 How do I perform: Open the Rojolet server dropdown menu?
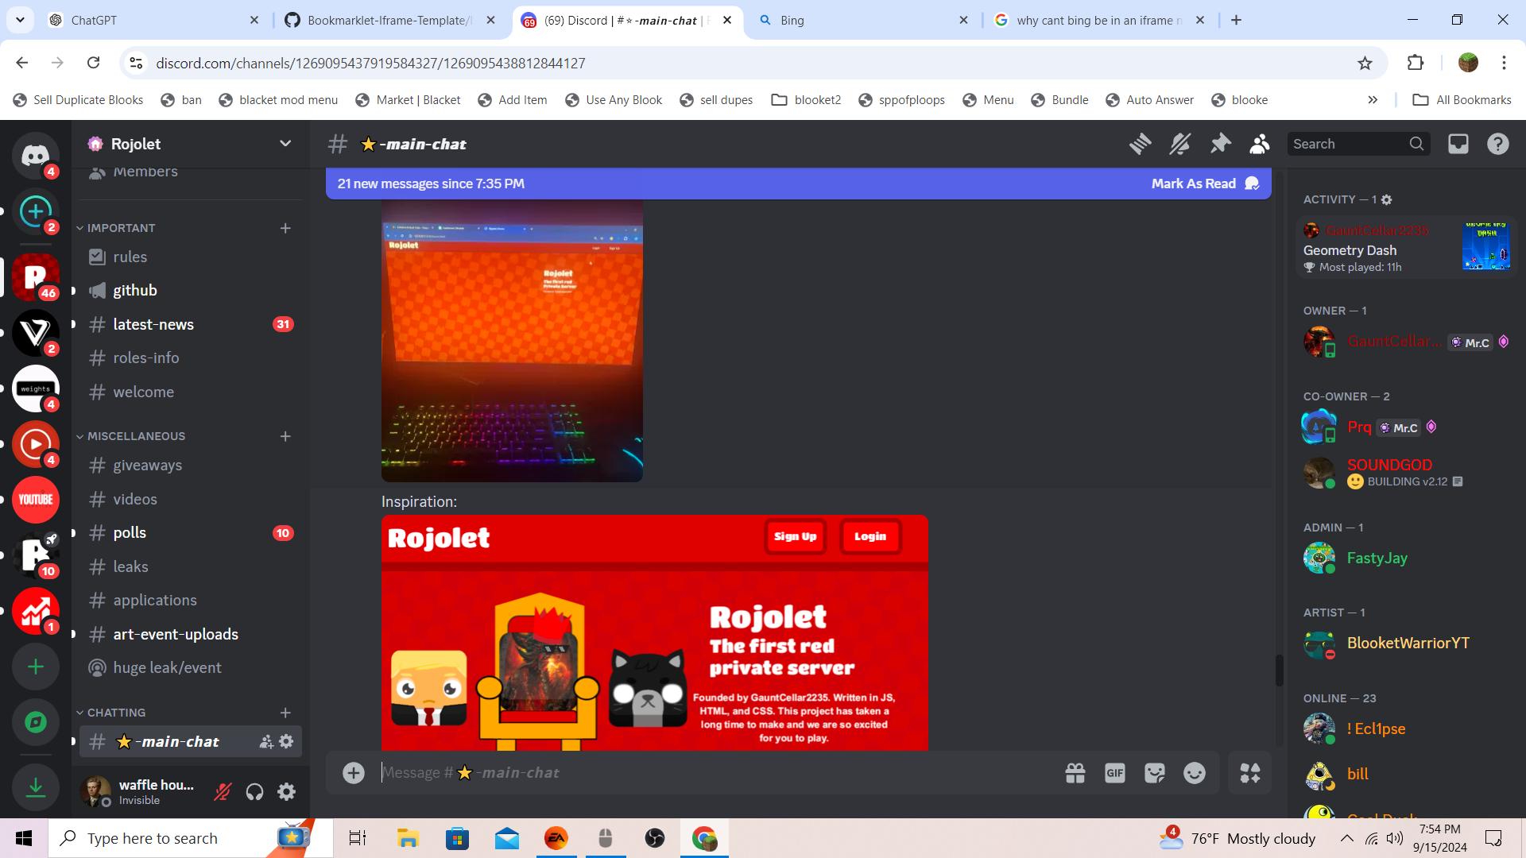285,144
